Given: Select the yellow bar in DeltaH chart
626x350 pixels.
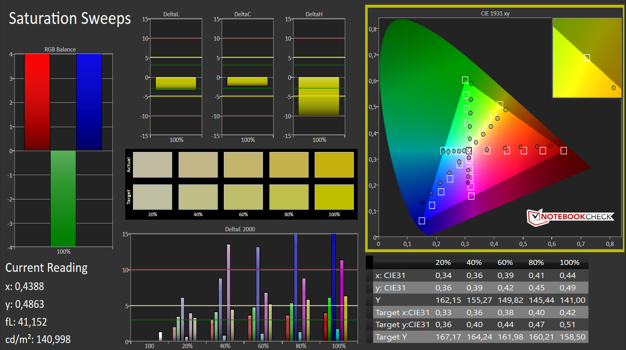Looking at the screenshot, I should 319,96.
